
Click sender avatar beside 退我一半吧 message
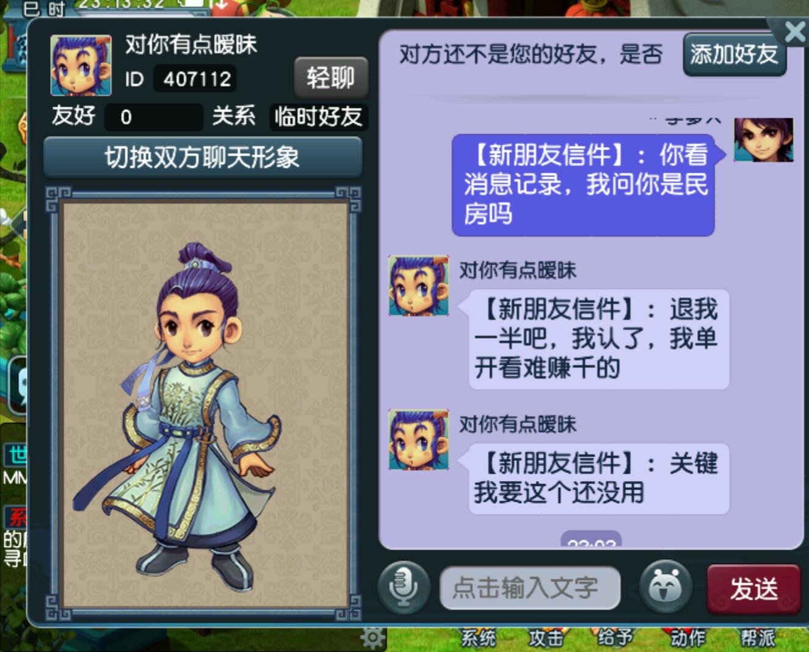pyautogui.click(x=419, y=286)
